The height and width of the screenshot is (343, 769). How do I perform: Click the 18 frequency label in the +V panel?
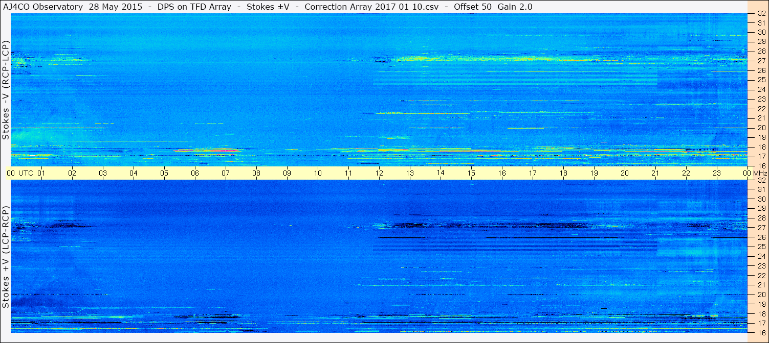point(761,313)
